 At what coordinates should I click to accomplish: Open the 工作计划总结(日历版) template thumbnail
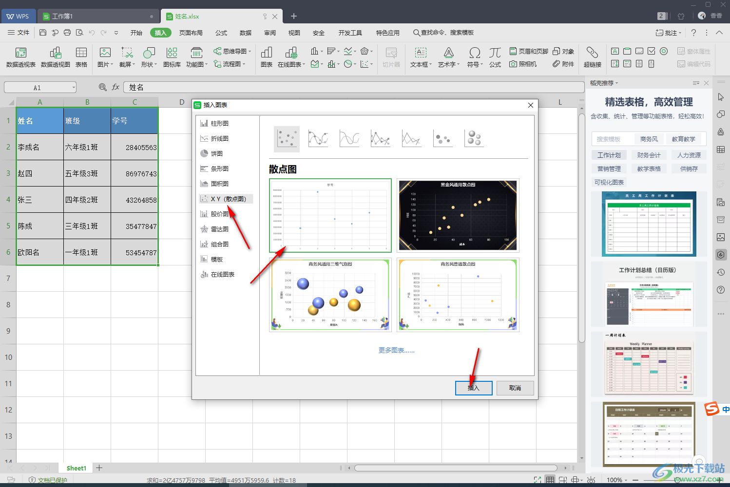point(649,295)
